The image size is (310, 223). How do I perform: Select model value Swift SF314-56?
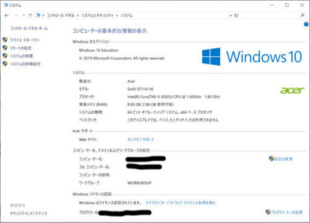pyautogui.click(x=140, y=89)
